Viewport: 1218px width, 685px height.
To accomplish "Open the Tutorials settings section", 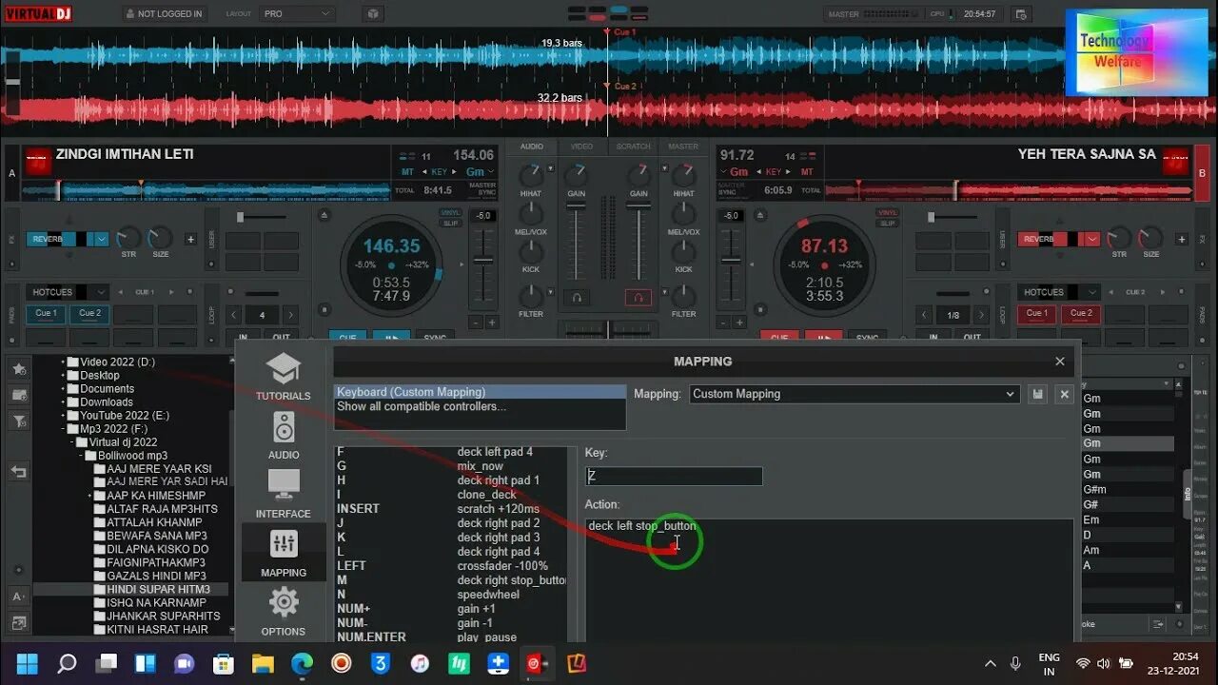I will pyautogui.click(x=283, y=377).
